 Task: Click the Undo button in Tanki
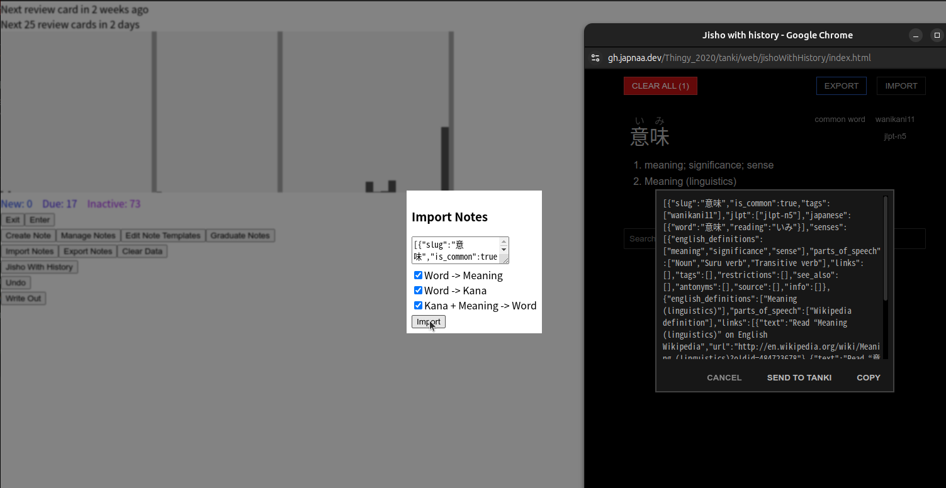(16, 282)
